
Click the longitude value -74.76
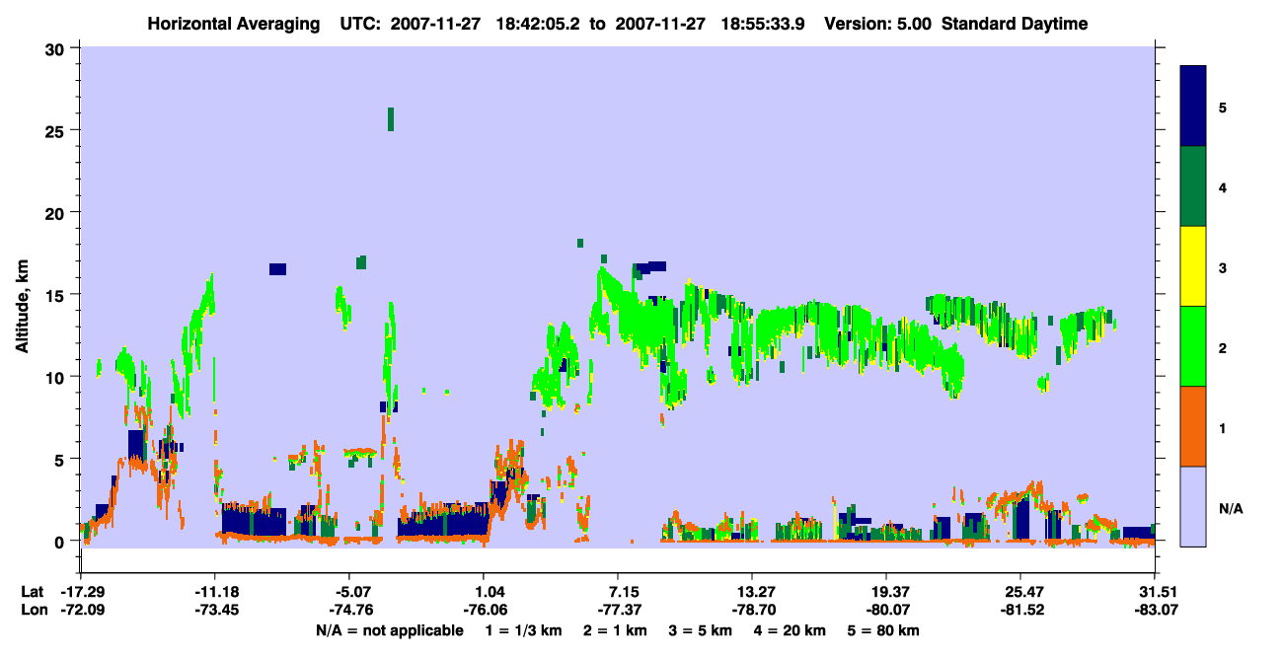tap(349, 610)
